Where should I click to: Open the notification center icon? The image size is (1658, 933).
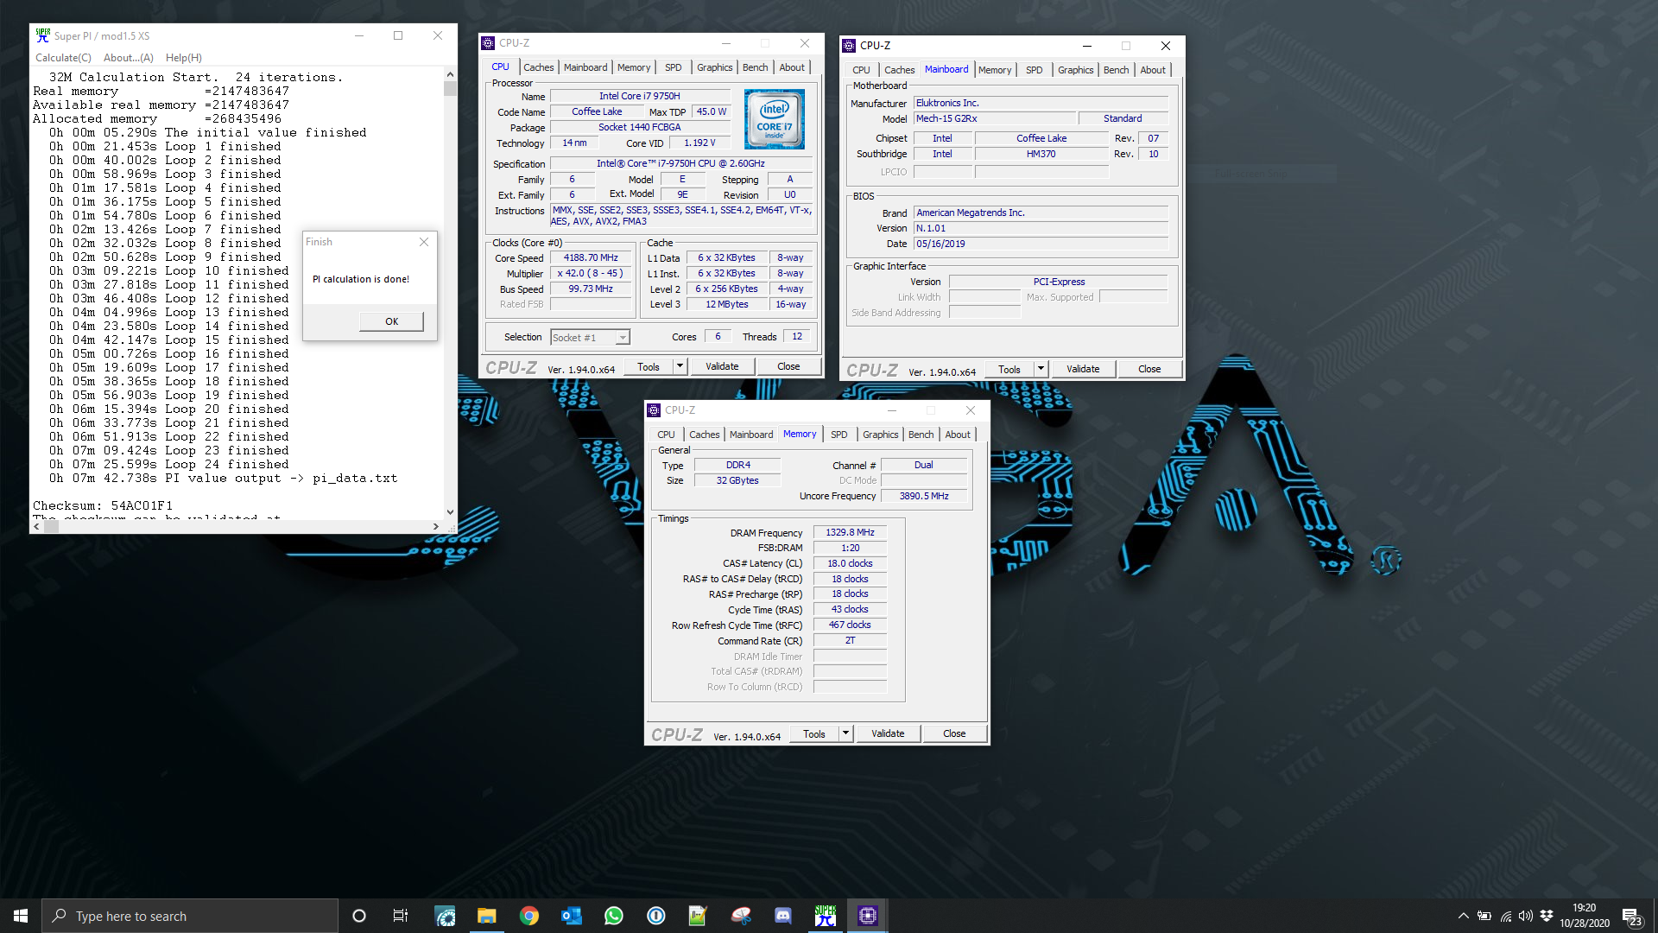1631,916
